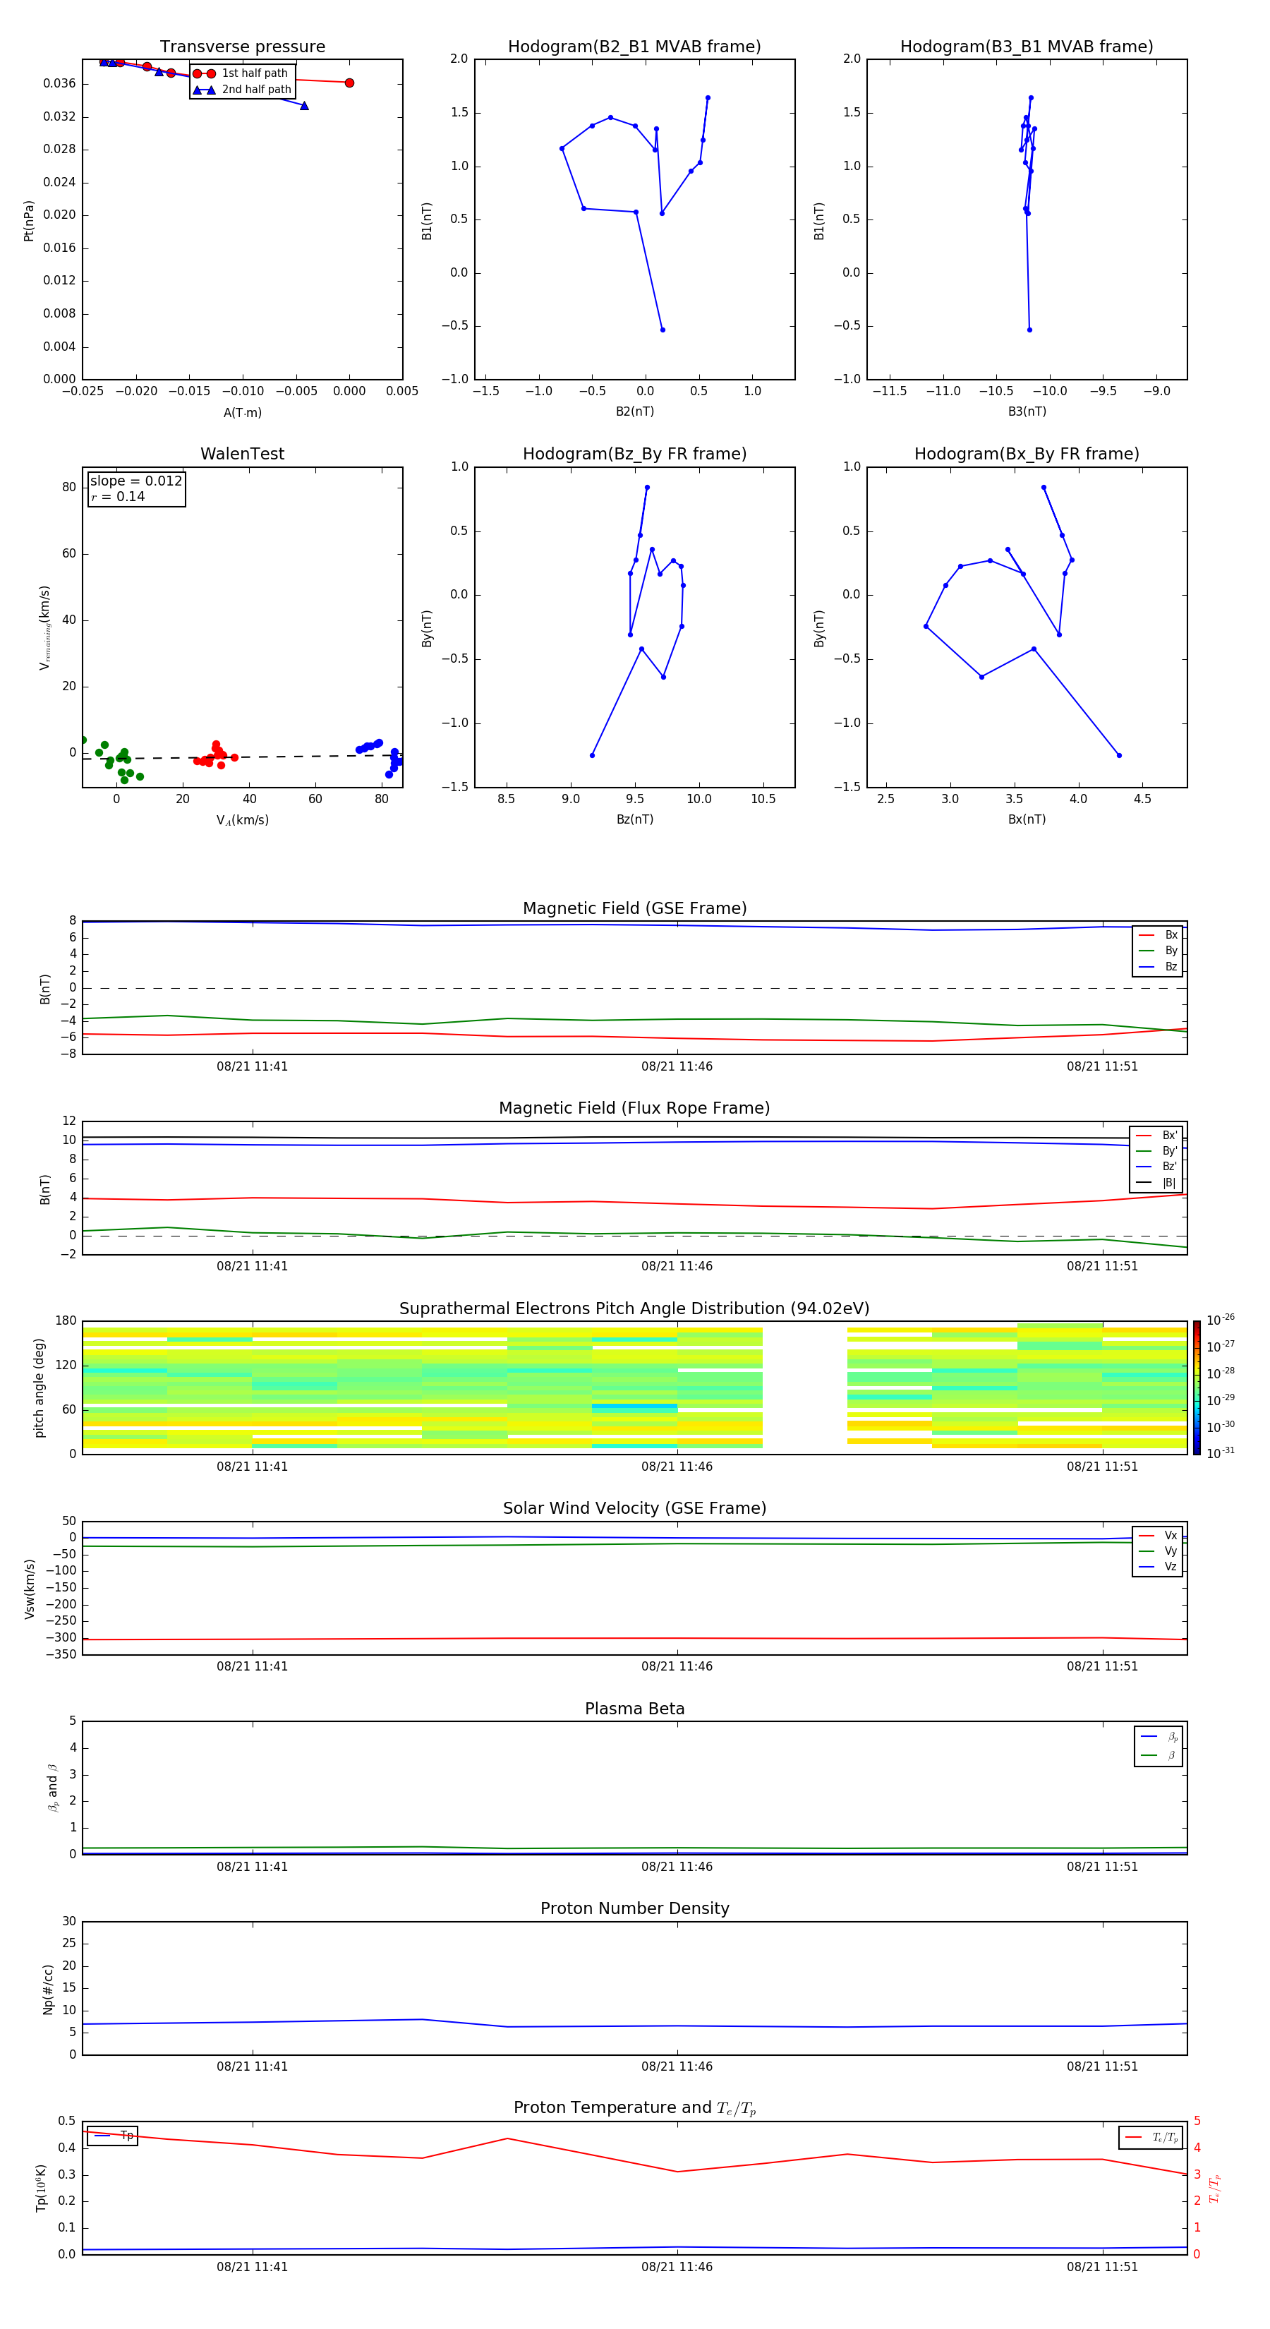Click the 'A(T·m)' axis label
Screen dimensions: 1270x2329
242,413
